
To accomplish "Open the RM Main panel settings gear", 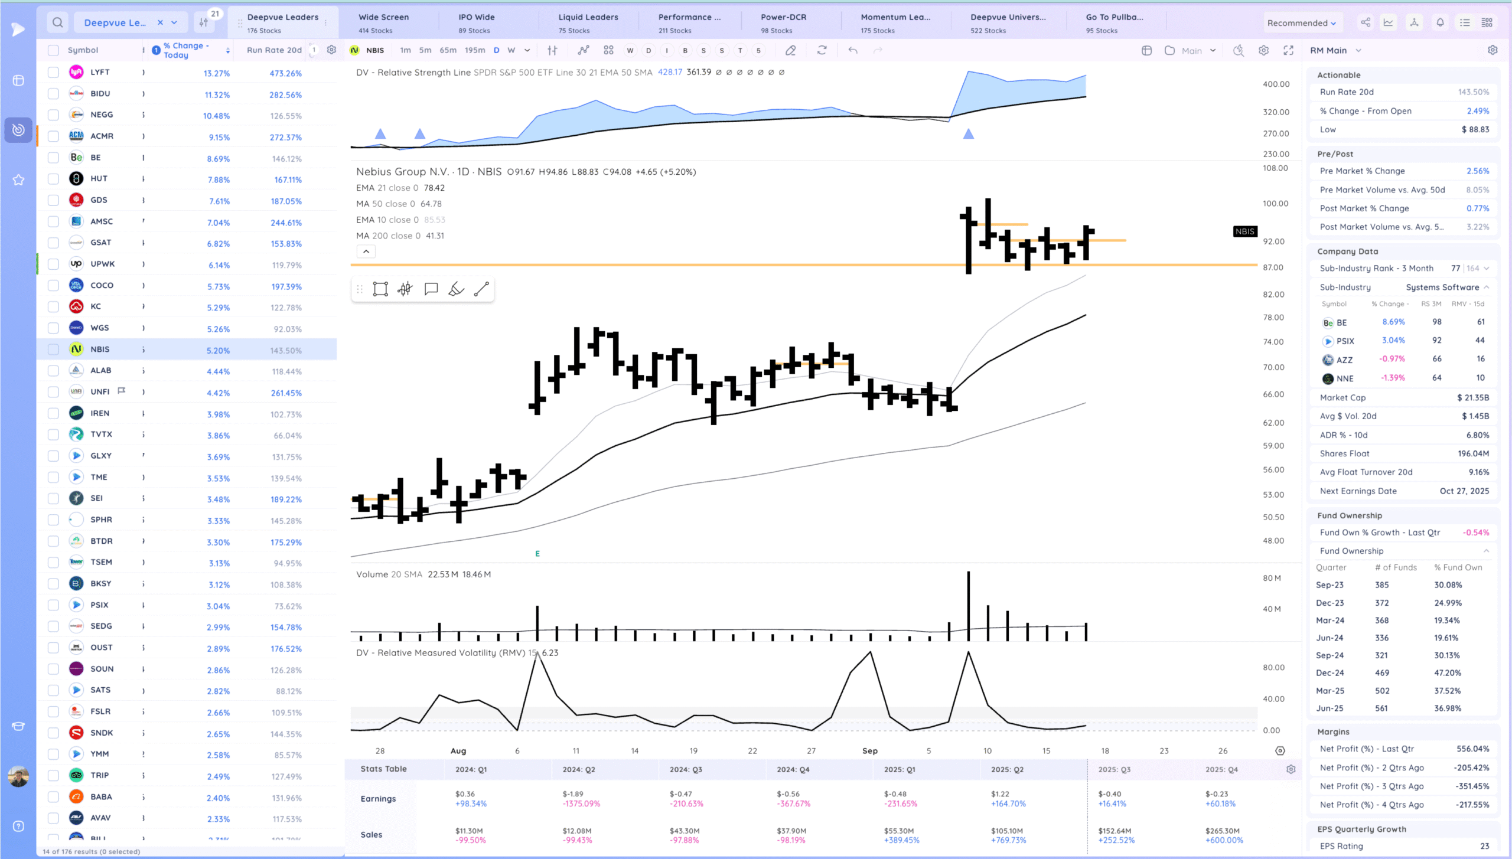I will pyautogui.click(x=1493, y=50).
